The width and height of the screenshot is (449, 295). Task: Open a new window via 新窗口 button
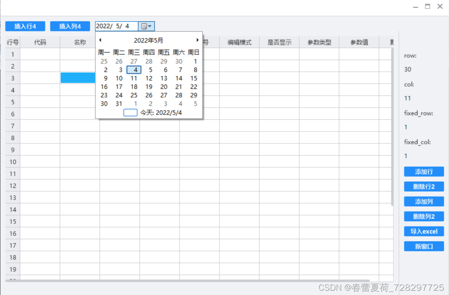click(424, 246)
